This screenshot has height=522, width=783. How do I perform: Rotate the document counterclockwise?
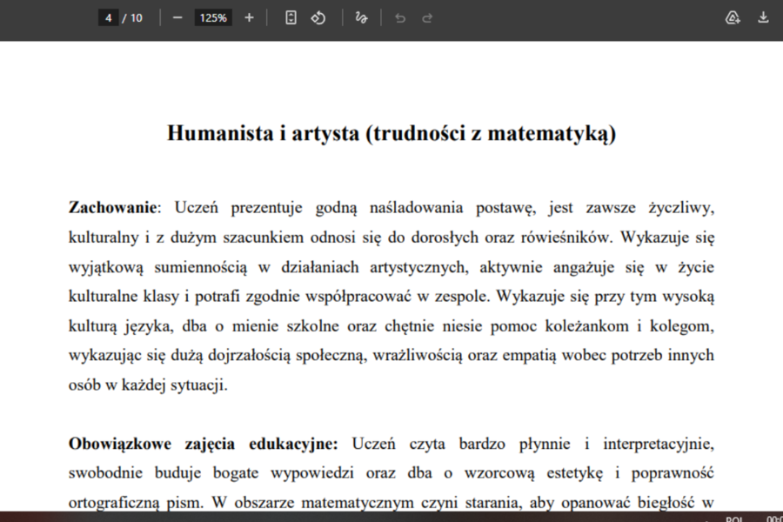(318, 18)
